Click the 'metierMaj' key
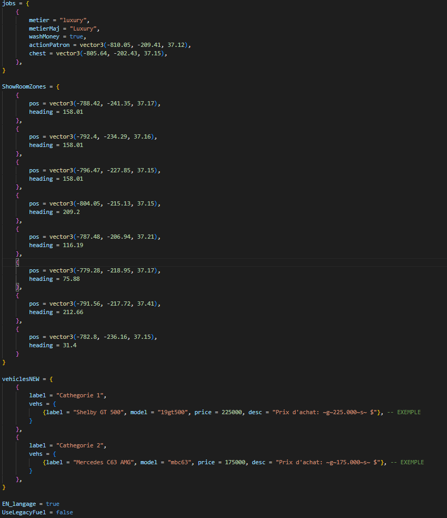This screenshot has width=447, height=518. tap(44, 29)
